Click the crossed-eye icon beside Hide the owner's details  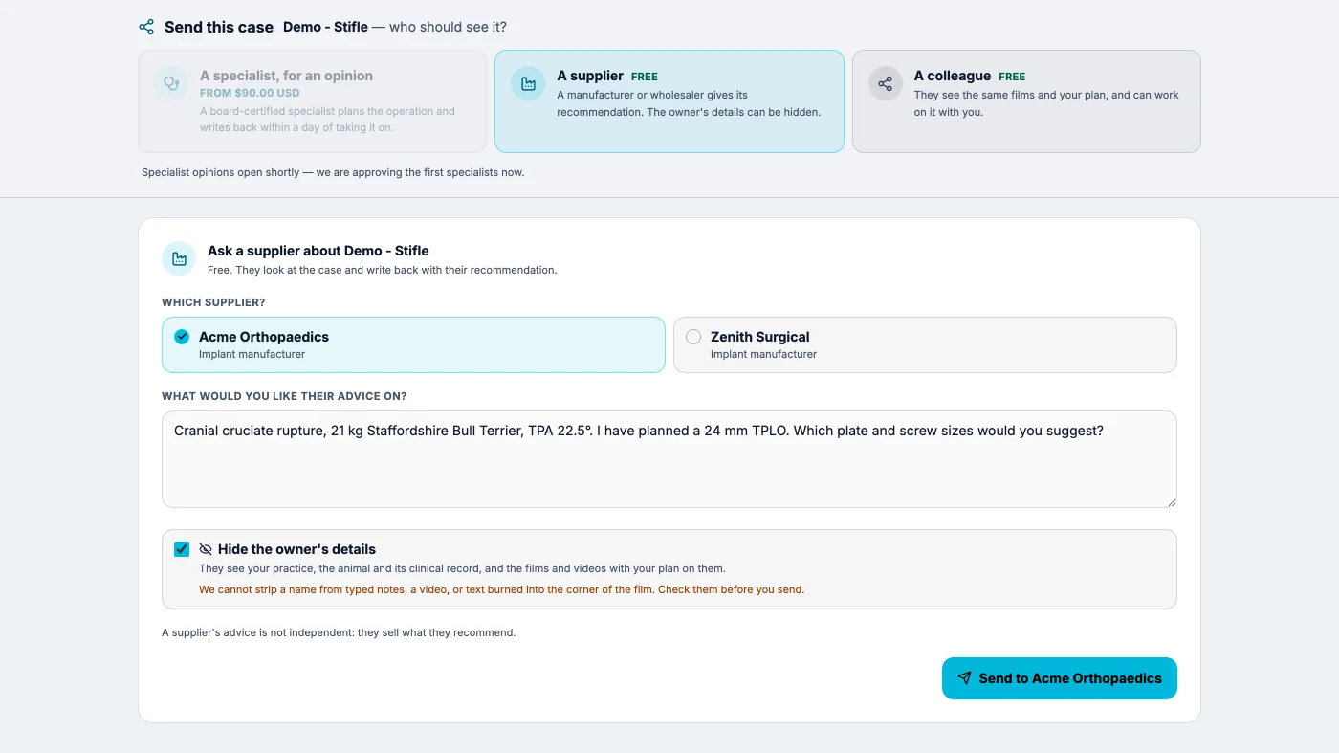click(206, 549)
